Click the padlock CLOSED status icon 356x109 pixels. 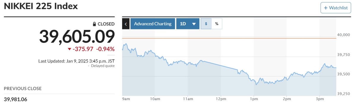coord(94,24)
